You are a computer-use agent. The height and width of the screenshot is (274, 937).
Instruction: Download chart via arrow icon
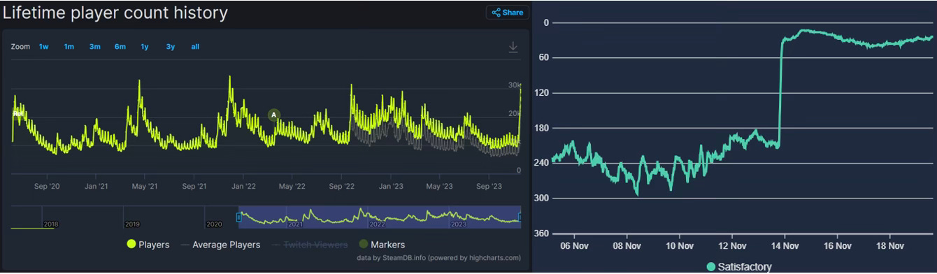pyautogui.click(x=513, y=47)
